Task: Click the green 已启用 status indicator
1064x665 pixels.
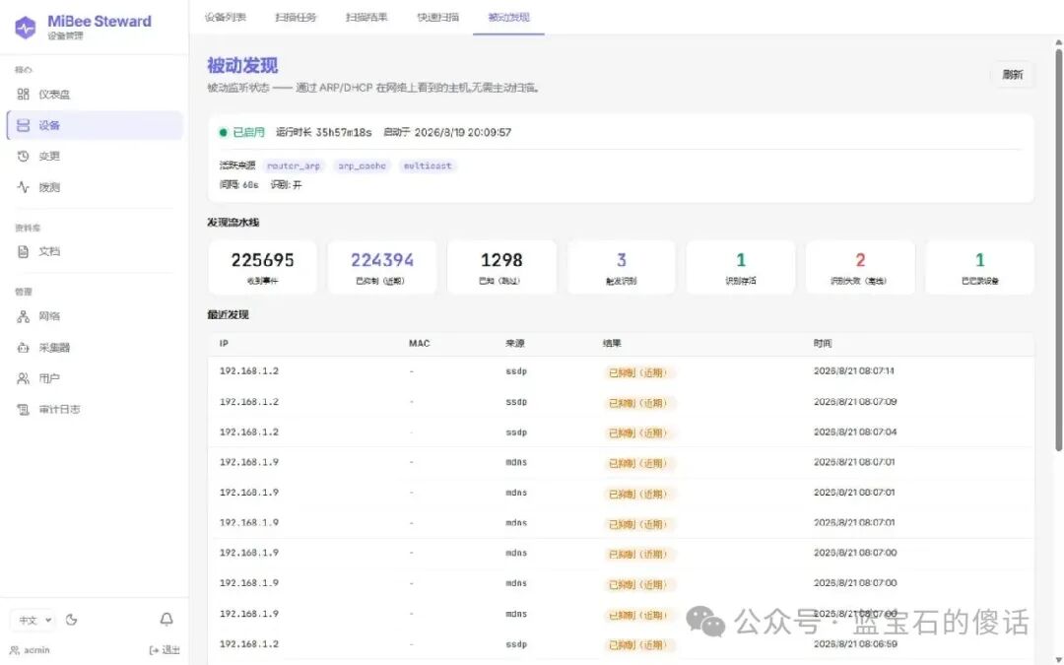Action: pyautogui.click(x=242, y=132)
